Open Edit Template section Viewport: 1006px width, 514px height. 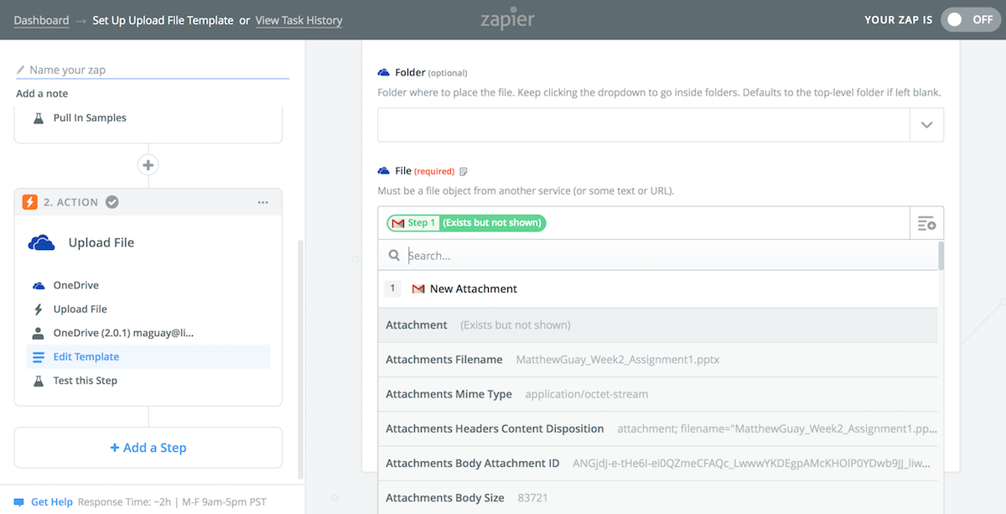148,356
